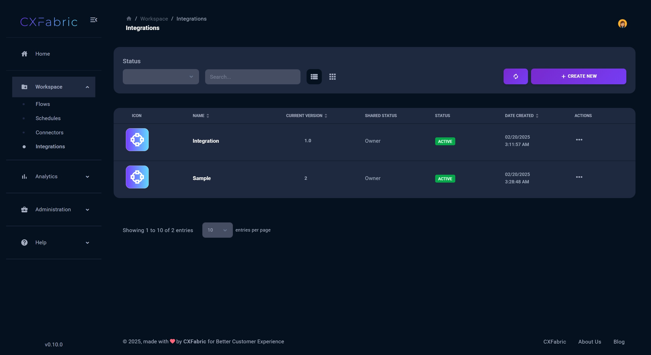Open the Status filter dropdown
The image size is (651, 355).
161,77
